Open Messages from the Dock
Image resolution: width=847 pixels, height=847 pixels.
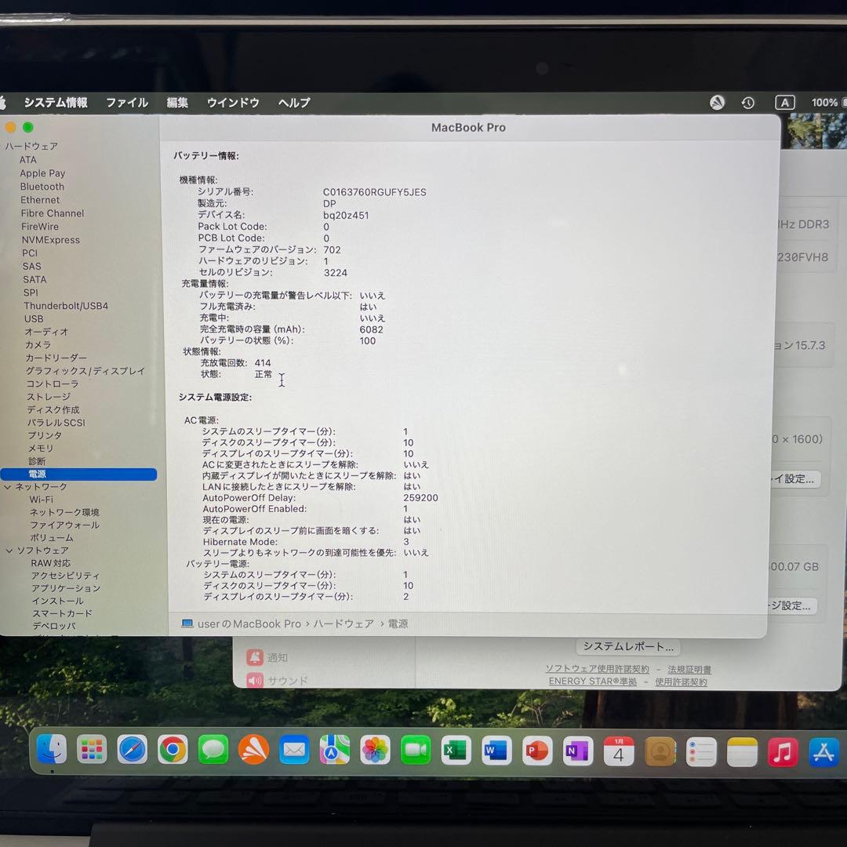(x=212, y=751)
